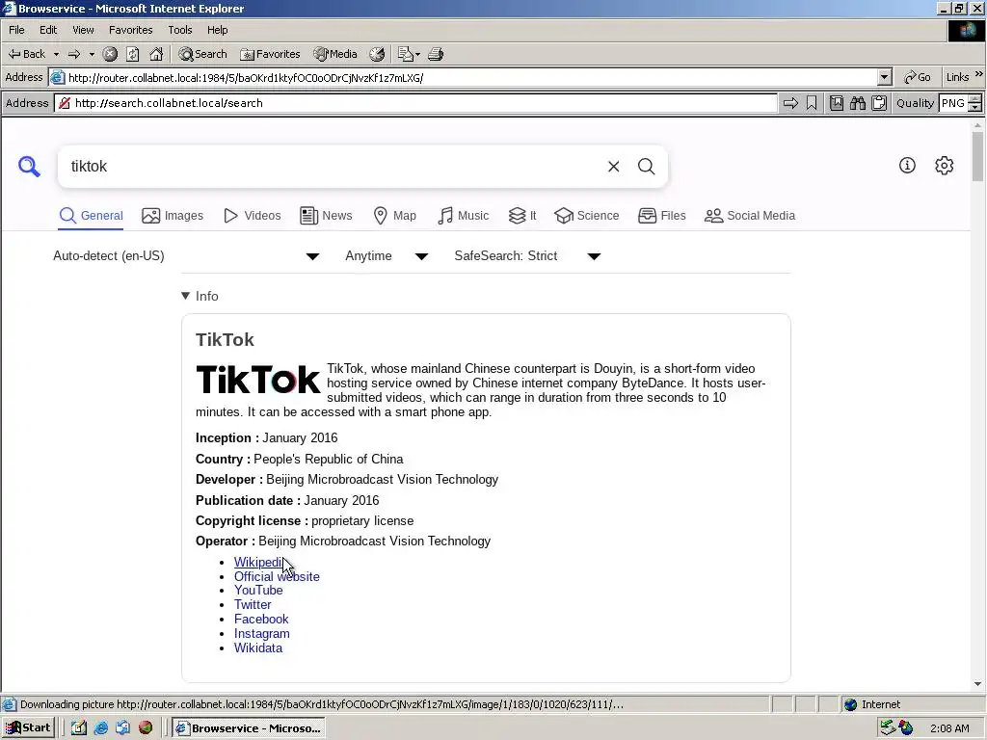Screen dimensions: 987x740
Task: Collapse the Info section
Action: tap(200, 297)
